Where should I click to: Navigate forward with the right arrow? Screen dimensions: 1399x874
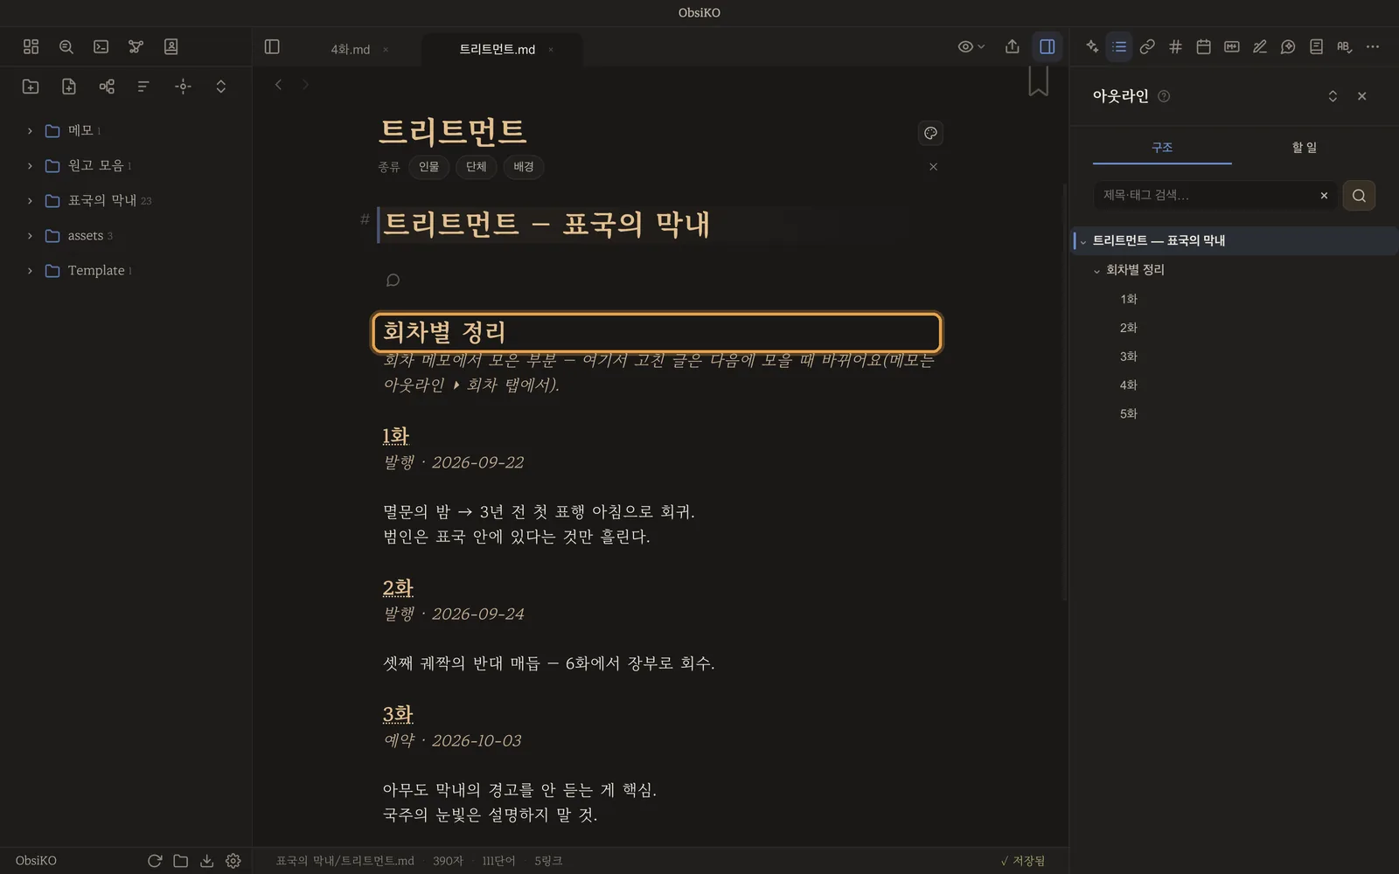click(x=305, y=85)
